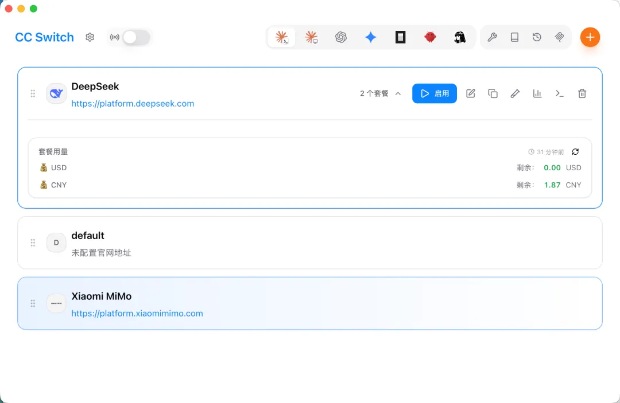Click the 31 分钟前 timestamp
Image resolution: width=620 pixels, height=403 pixels.
pos(546,152)
